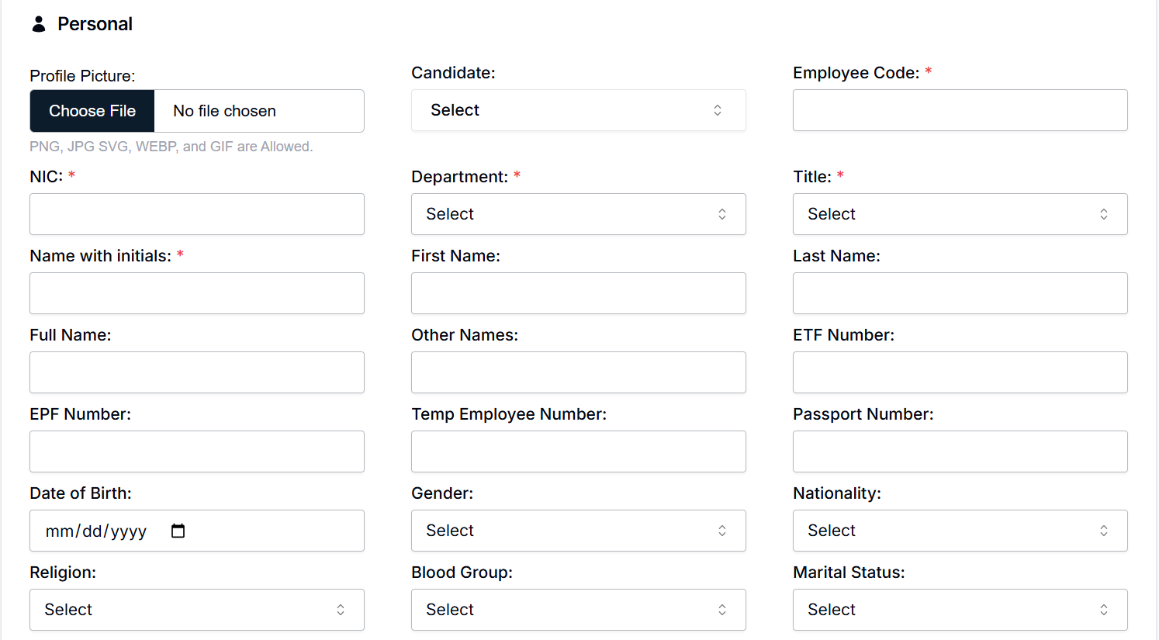Open the Gender select
The image size is (1159, 640).
578,531
